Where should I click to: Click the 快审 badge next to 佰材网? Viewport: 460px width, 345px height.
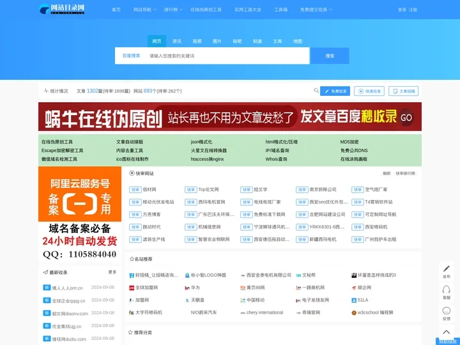(135, 190)
